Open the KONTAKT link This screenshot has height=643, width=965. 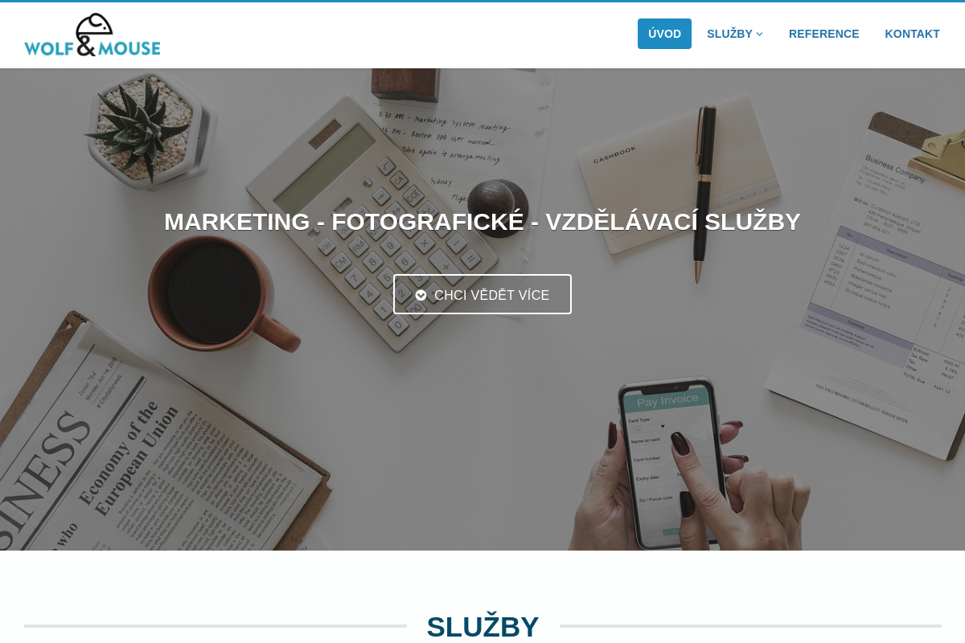[x=912, y=34]
